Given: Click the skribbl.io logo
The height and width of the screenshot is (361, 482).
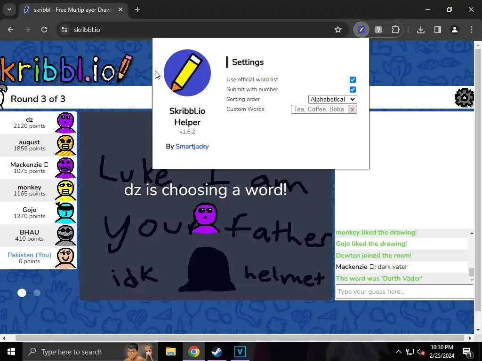Looking at the screenshot, I should 66,69.
